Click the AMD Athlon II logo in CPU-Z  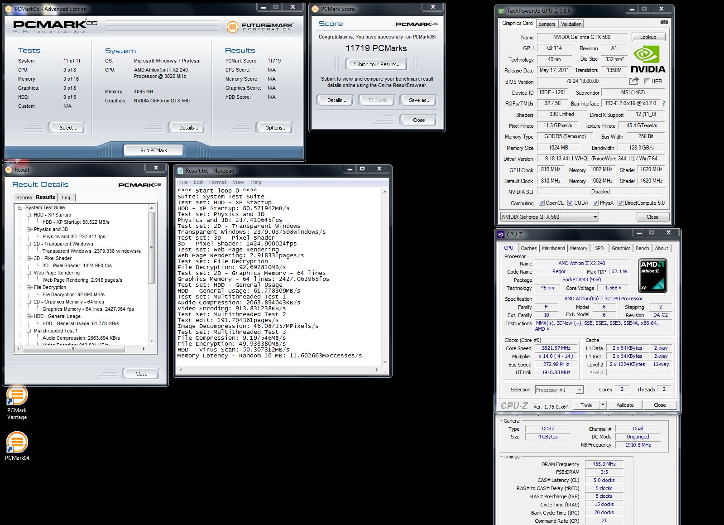click(652, 275)
